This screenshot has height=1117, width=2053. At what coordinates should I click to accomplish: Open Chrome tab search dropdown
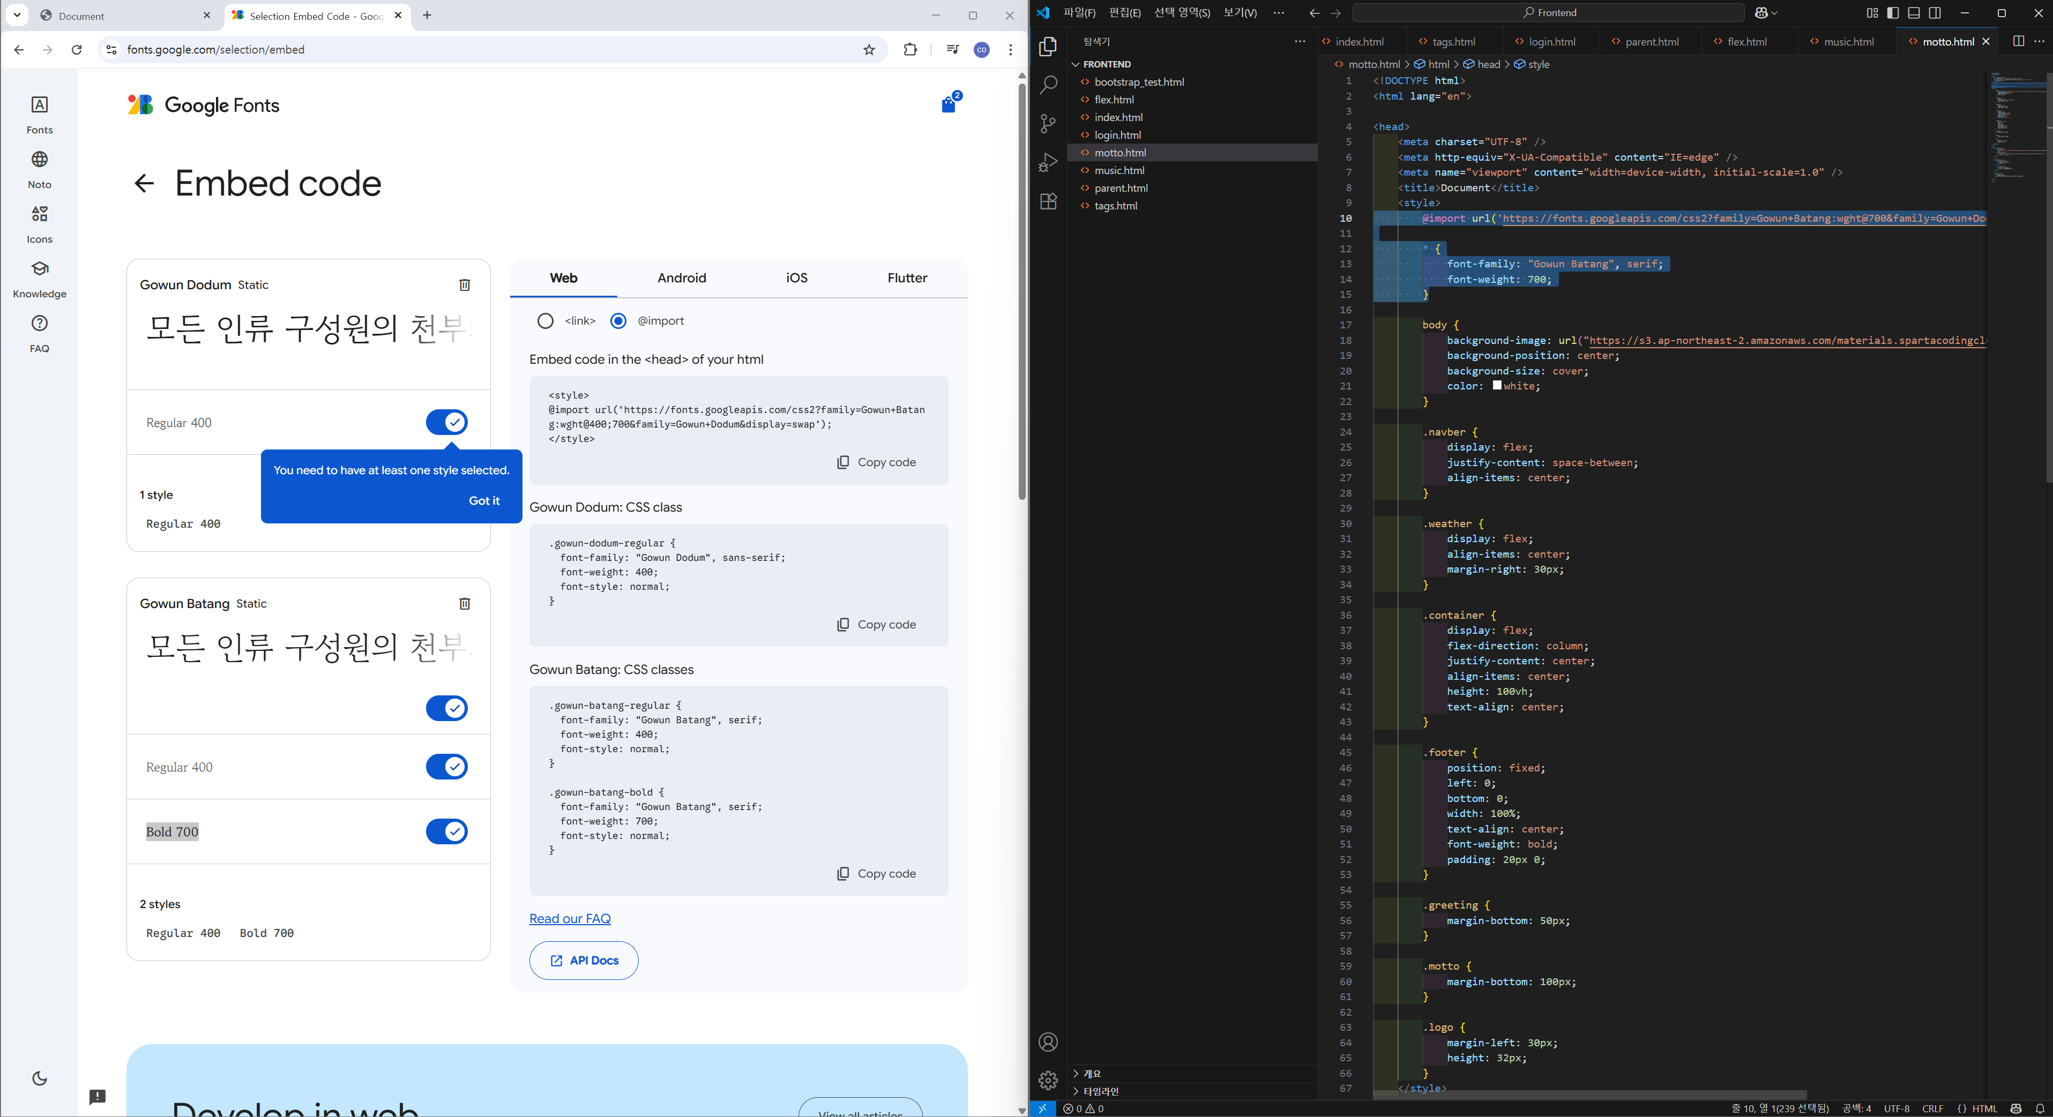click(x=17, y=15)
